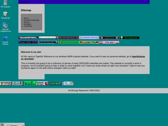
Task: Click the 'Got A Computer' badge
Action: coord(18,83)
